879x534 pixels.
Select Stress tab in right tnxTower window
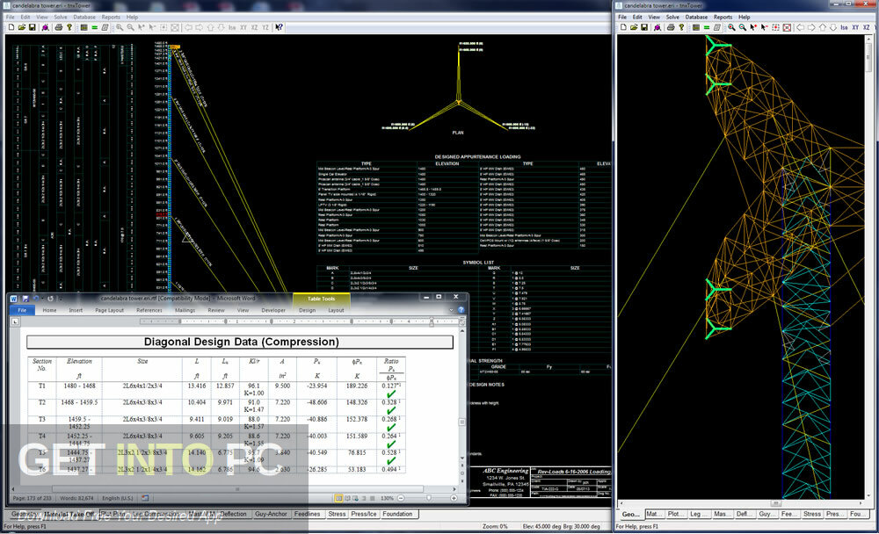(811, 514)
